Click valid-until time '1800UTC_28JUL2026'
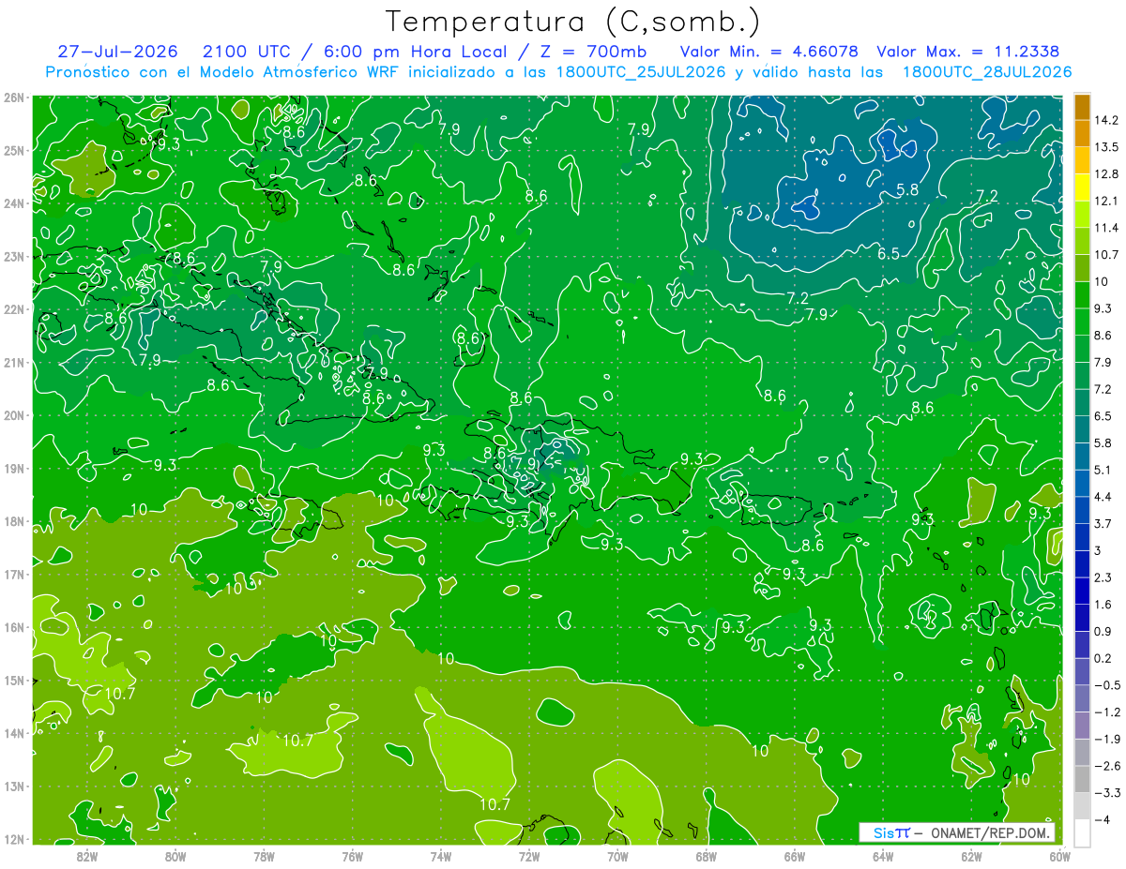1126x869 pixels. 987,71
